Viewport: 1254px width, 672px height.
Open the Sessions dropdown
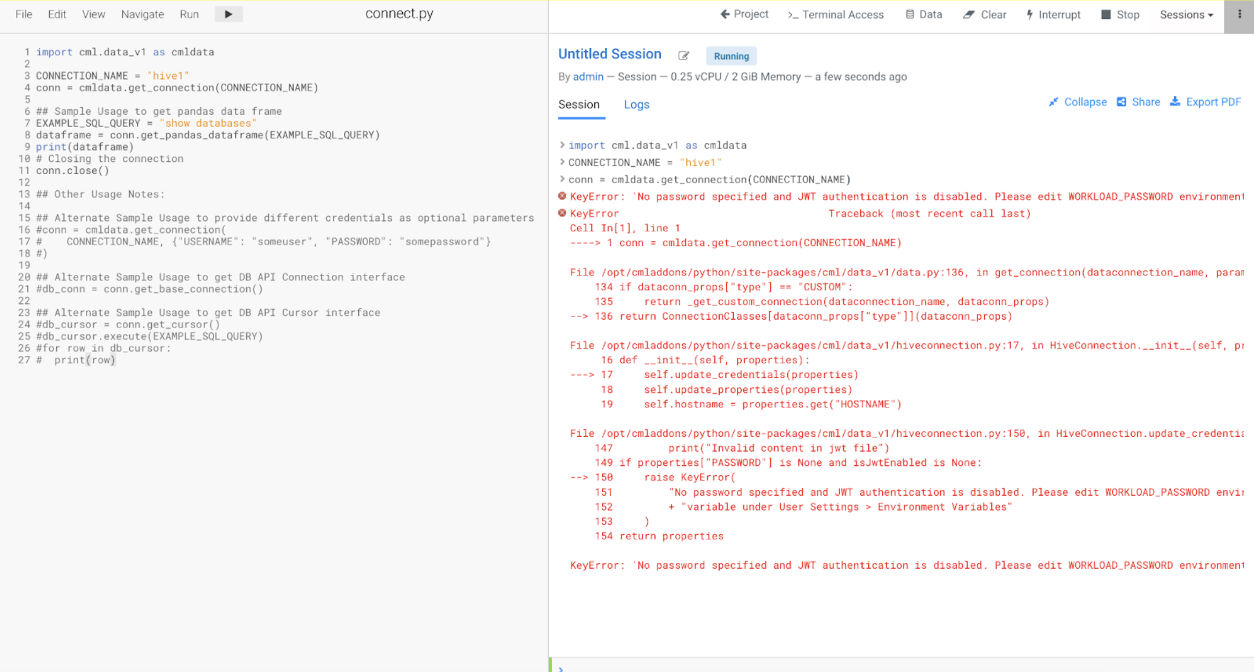[1186, 14]
